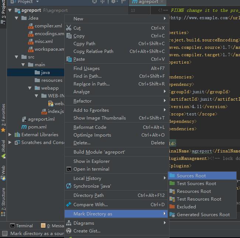Image resolution: width=240 pixels, height=238 pixels.
Task: Expand the External Libraries node
Action: coord(10,134)
